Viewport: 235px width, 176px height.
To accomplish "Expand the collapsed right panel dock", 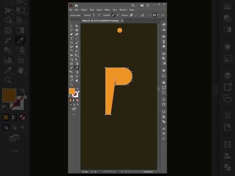I will point(165,19).
